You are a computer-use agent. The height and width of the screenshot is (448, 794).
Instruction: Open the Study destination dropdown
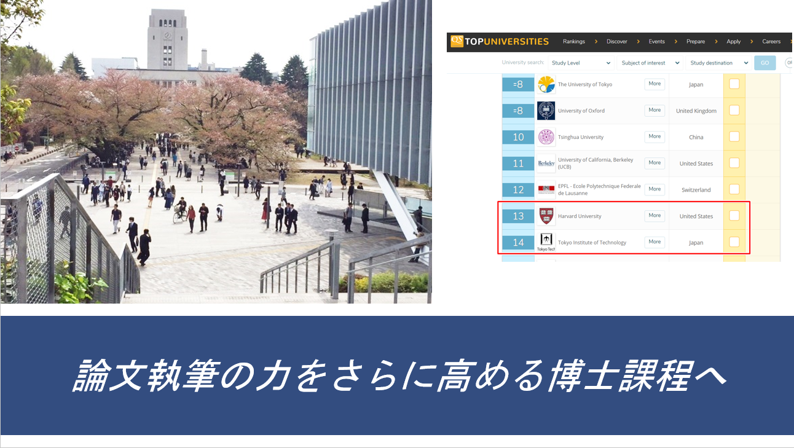click(x=718, y=63)
